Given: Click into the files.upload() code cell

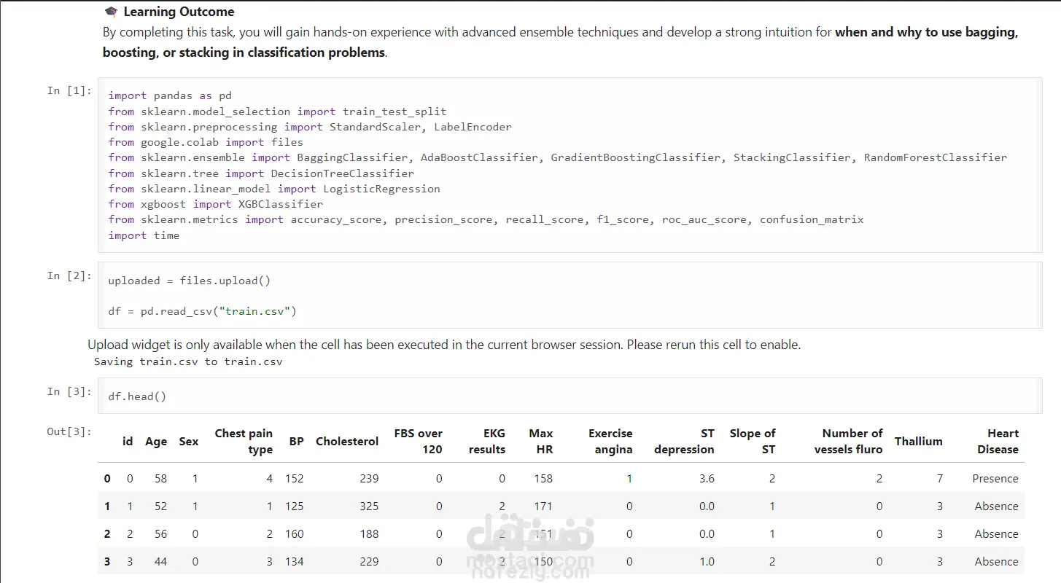Looking at the screenshot, I should click(569, 296).
